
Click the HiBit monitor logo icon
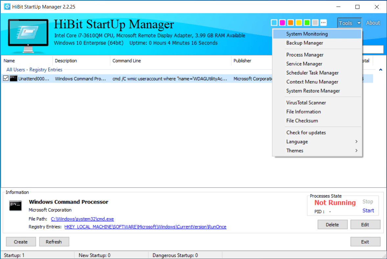pos(28,36)
